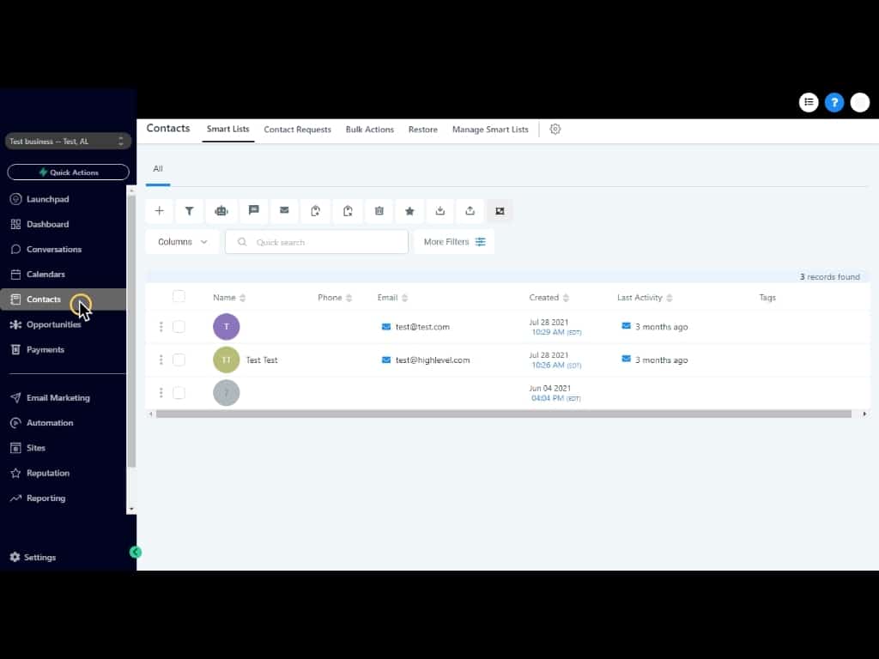Click the Quick Actions button
This screenshot has width=879, height=659.
(68, 172)
